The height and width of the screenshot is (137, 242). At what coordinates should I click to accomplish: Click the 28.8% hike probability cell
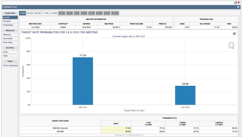point(229,27)
